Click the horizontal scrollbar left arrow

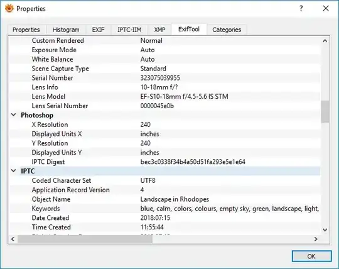(13, 239)
